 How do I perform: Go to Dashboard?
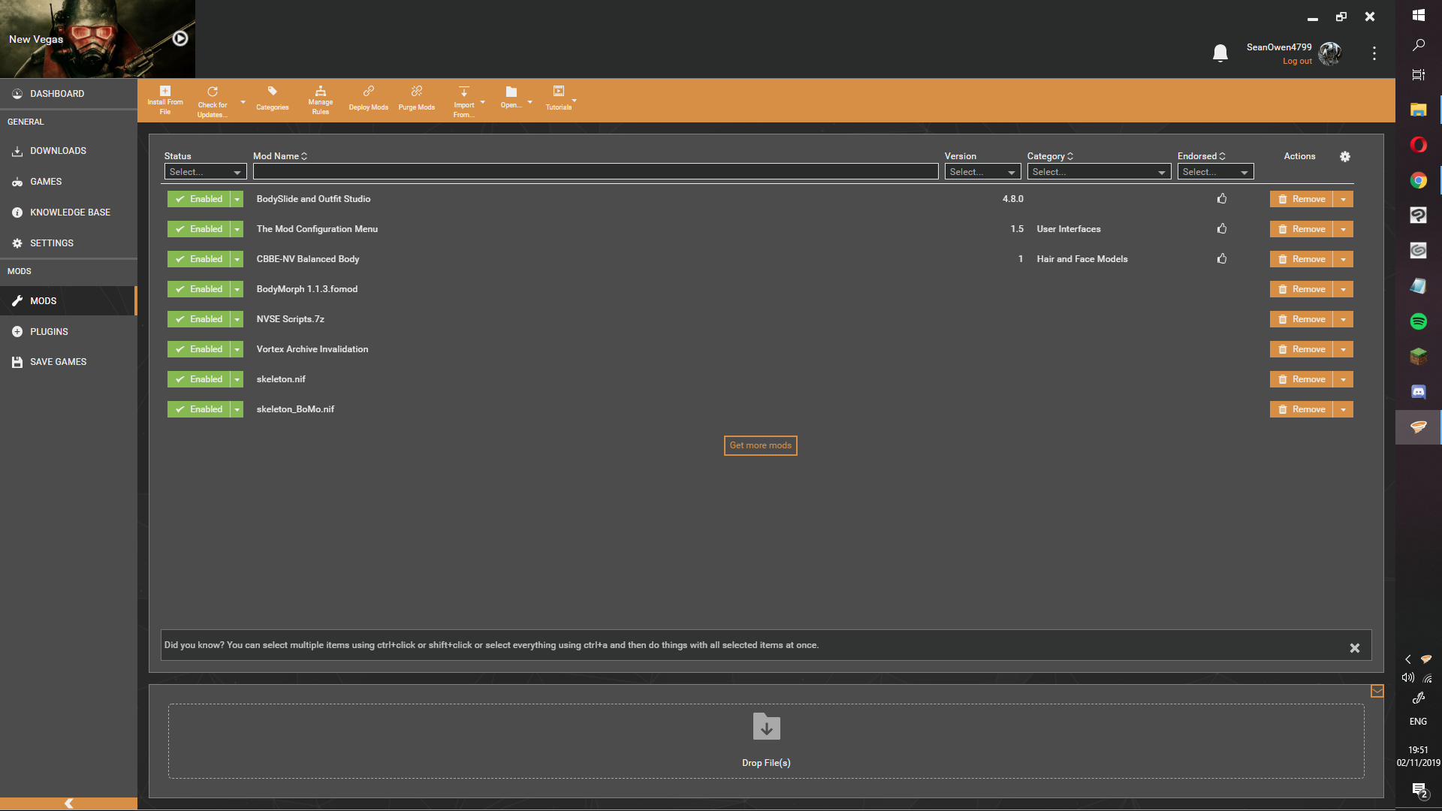pos(68,94)
